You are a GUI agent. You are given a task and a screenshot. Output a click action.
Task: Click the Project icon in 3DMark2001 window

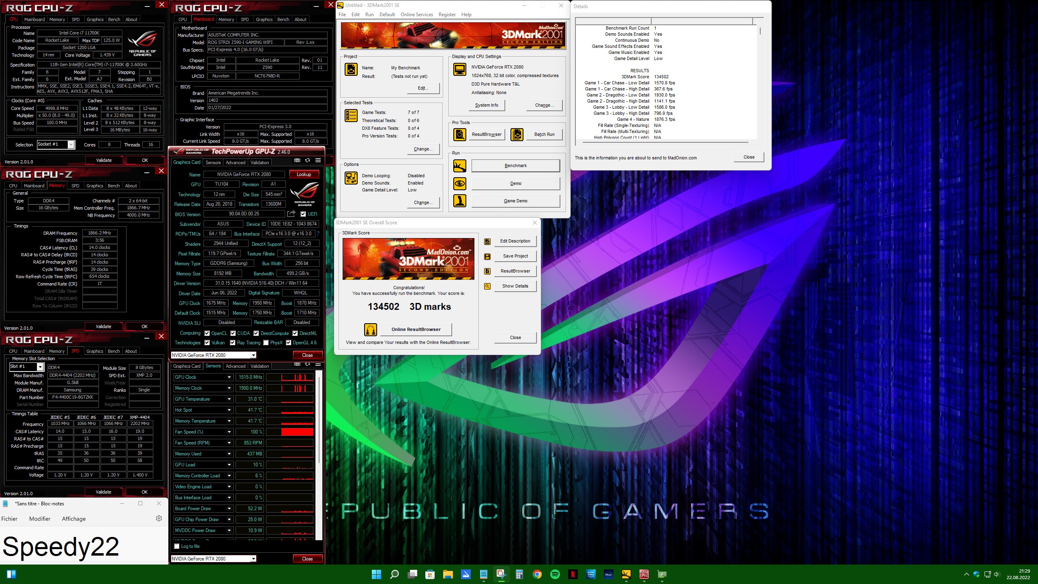(x=351, y=70)
